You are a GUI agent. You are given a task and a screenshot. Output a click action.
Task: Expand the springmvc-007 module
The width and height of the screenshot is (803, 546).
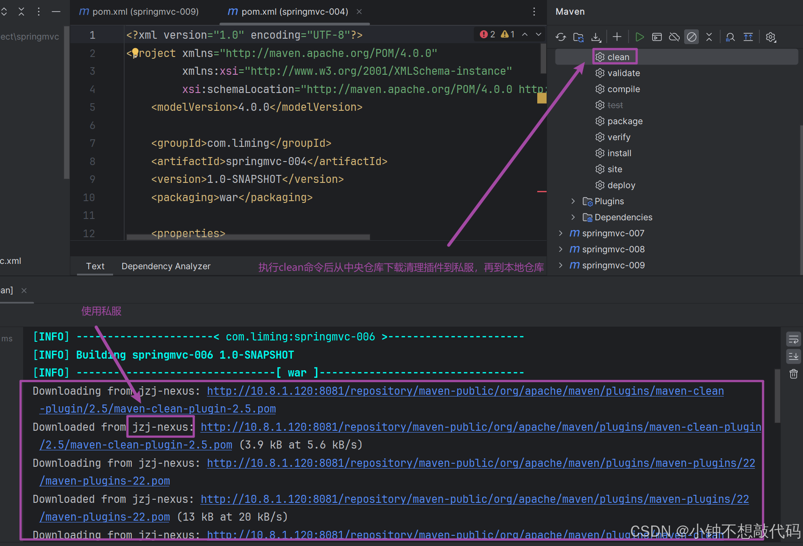[560, 233]
